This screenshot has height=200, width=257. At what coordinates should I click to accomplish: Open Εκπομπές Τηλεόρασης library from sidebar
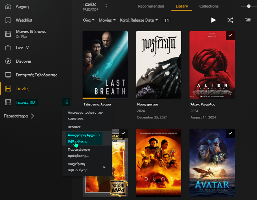pos(37,75)
